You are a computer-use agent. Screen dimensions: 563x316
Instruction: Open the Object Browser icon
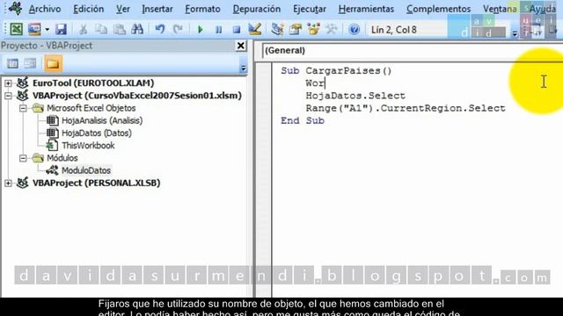coord(313,29)
